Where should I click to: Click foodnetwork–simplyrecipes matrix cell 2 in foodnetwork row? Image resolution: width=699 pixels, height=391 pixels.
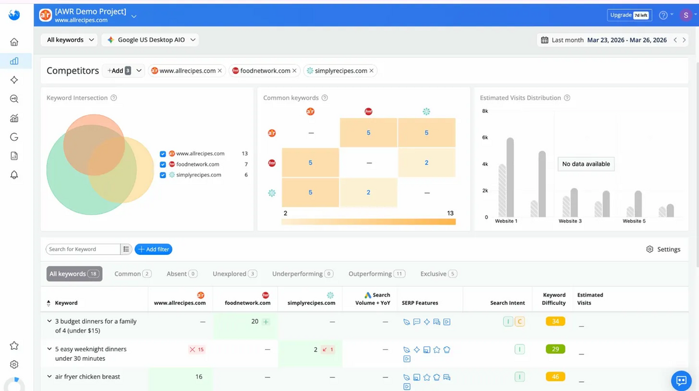click(x=426, y=163)
